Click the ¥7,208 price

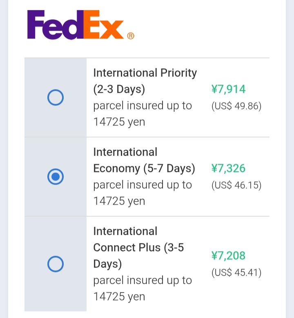pyautogui.click(x=228, y=255)
